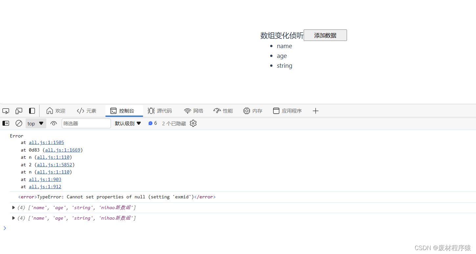The height and width of the screenshot is (254, 476).
Task: Open the top execution context dropdown
Action: [35, 123]
